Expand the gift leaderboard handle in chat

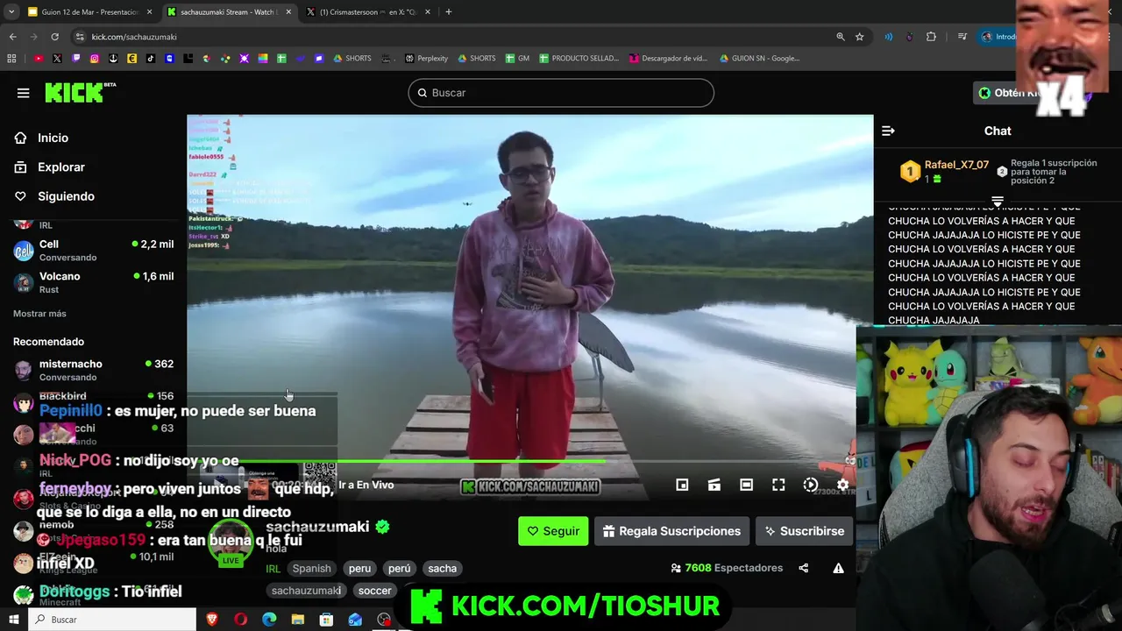(x=997, y=201)
